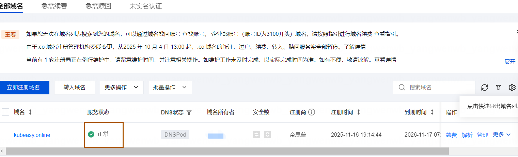518x157 pixels.
Task: Refresh the domain list
Action: (485, 88)
